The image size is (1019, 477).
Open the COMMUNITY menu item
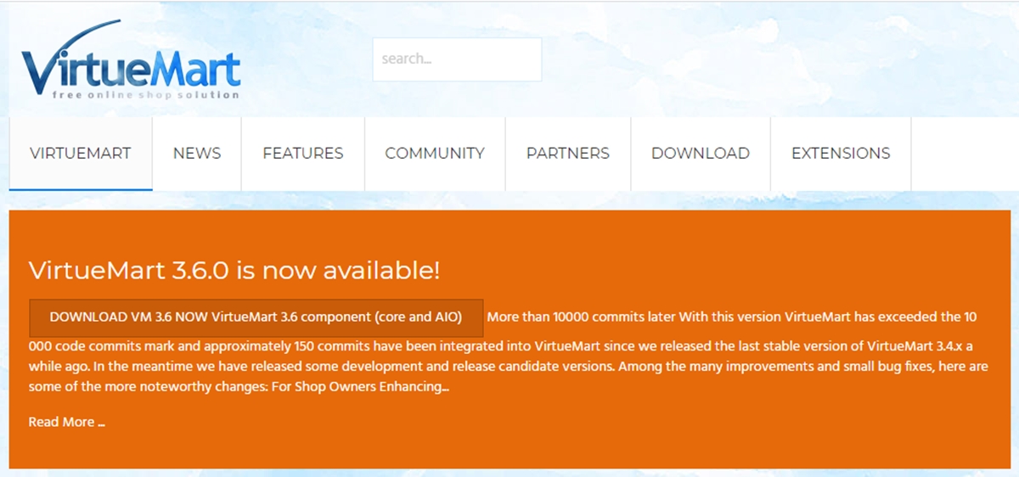pos(435,154)
